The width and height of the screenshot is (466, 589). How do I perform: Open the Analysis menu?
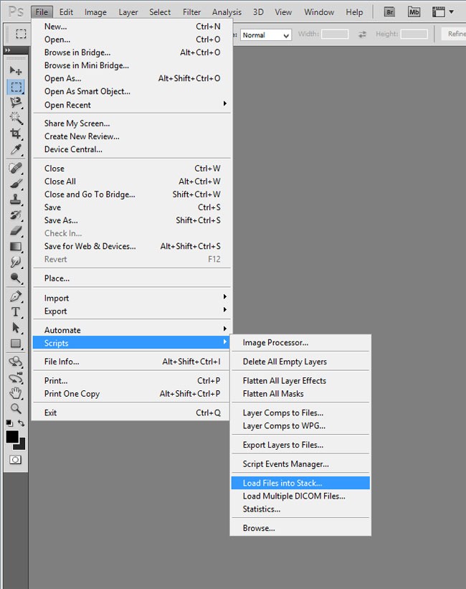click(x=227, y=12)
